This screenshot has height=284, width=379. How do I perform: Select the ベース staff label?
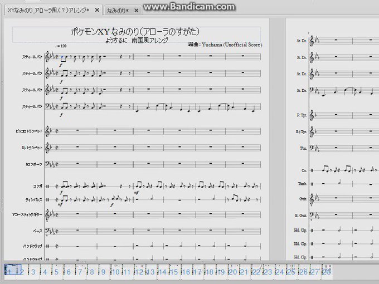click(x=38, y=231)
